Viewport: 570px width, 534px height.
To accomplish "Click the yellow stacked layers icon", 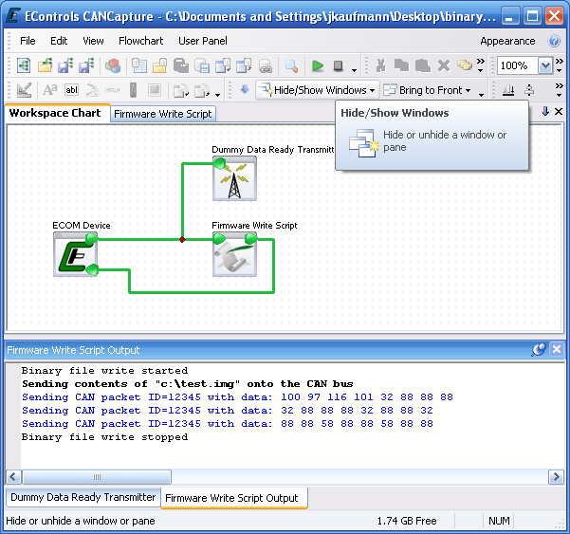I will click(x=464, y=65).
